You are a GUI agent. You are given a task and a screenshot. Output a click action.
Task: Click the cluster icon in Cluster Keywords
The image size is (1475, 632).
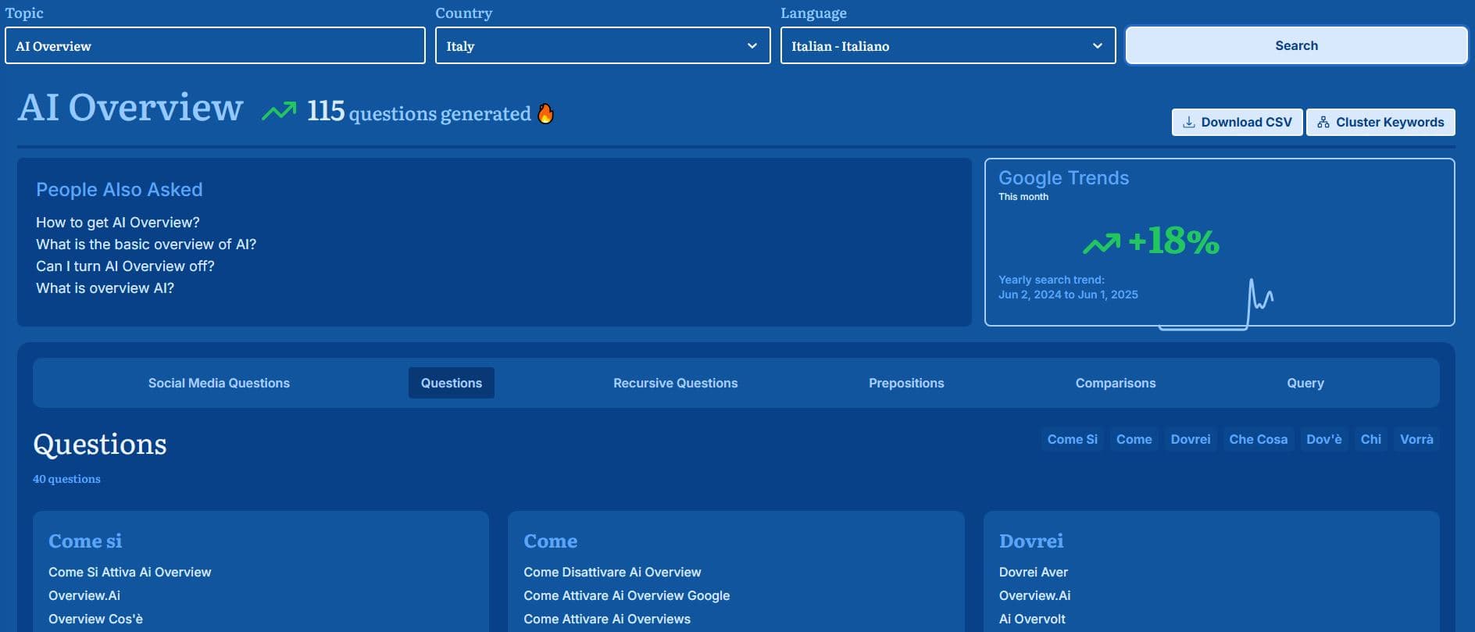coord(1323,123)
